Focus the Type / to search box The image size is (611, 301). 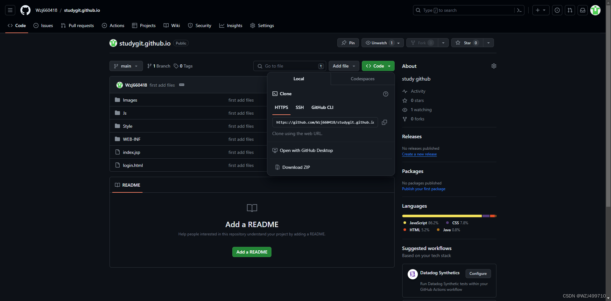pyautogui.click(x=464, y=10)
